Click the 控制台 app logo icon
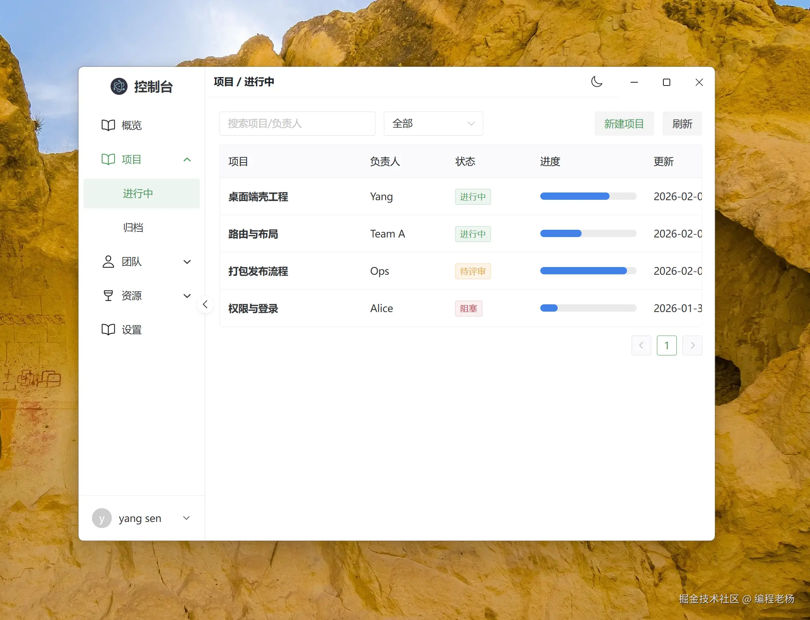Screen dimensions: 810x620 118,86
